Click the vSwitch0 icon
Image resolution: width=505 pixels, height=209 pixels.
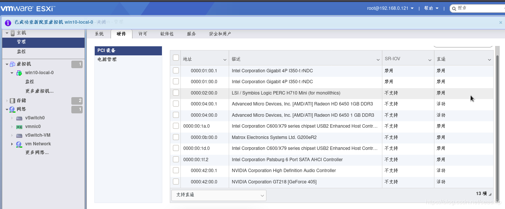coord(19,118)
